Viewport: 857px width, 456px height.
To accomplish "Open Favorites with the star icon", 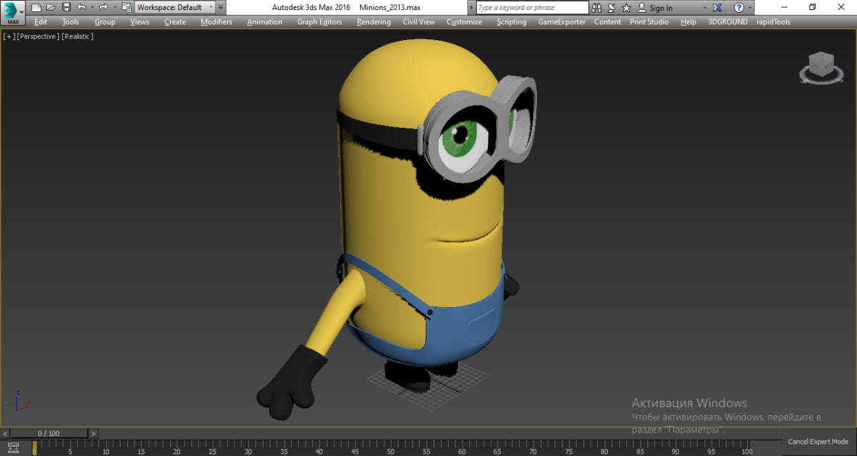I will pyautogui.click(x=627, y=7).
